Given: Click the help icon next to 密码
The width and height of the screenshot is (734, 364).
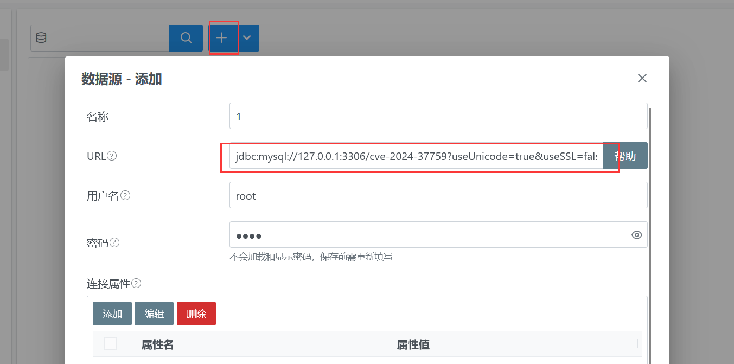Looking at the screenshot, I should 114,242.
